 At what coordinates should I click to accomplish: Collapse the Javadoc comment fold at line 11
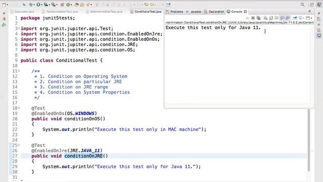[x=19, y=71]
